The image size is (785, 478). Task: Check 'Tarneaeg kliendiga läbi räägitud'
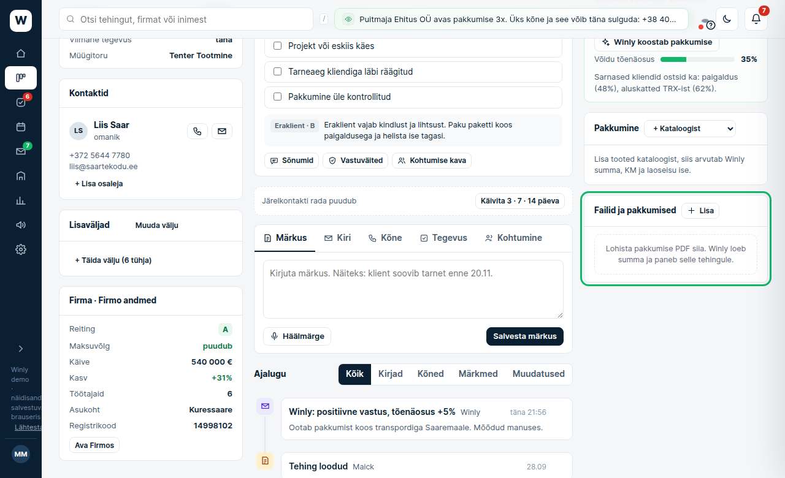(277, 72)
